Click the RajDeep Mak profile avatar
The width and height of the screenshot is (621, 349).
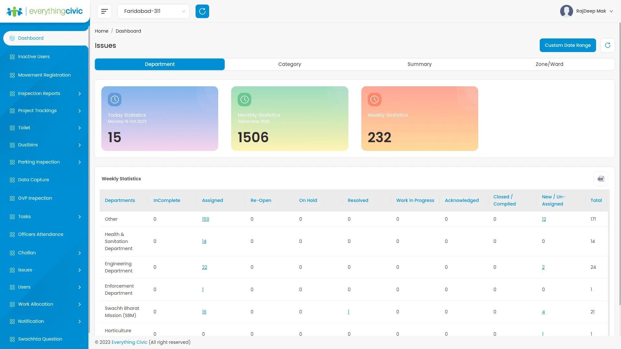(x=566, y=11)
